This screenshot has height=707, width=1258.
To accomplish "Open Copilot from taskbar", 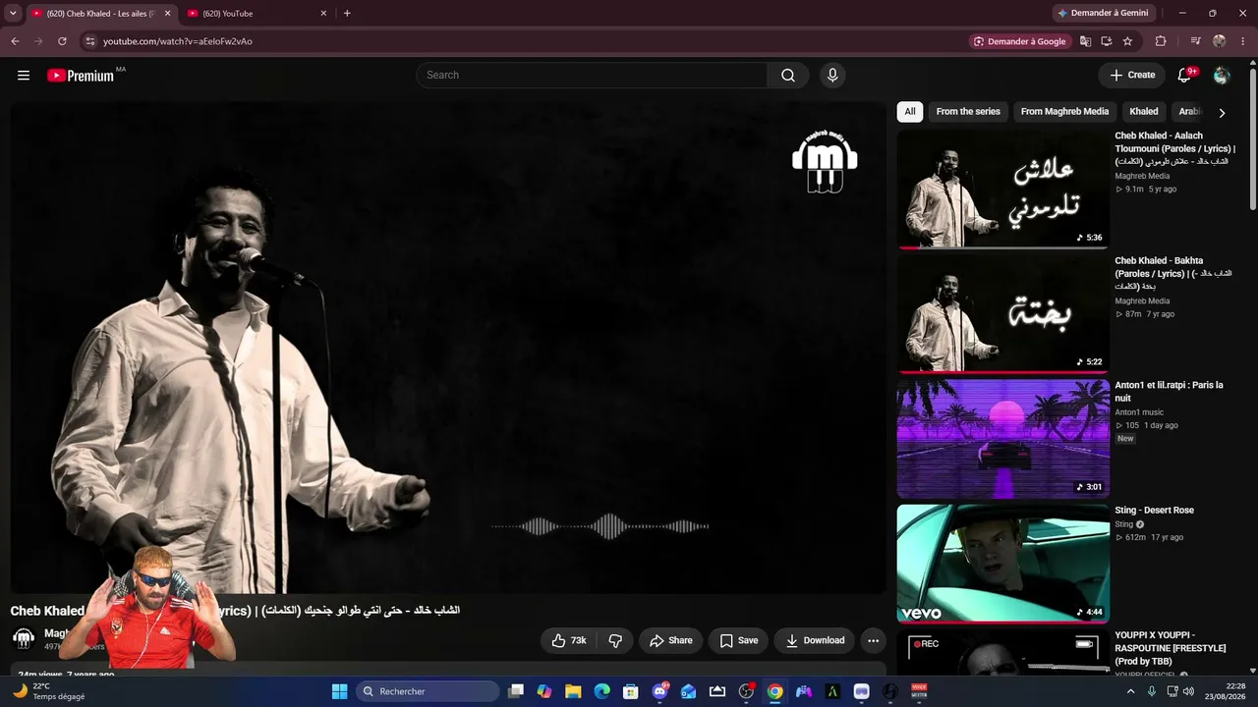I will point(544,691).
